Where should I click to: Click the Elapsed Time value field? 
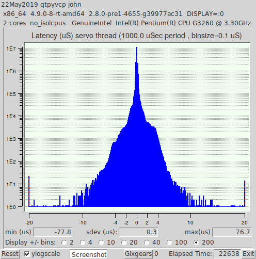[227, 254]
